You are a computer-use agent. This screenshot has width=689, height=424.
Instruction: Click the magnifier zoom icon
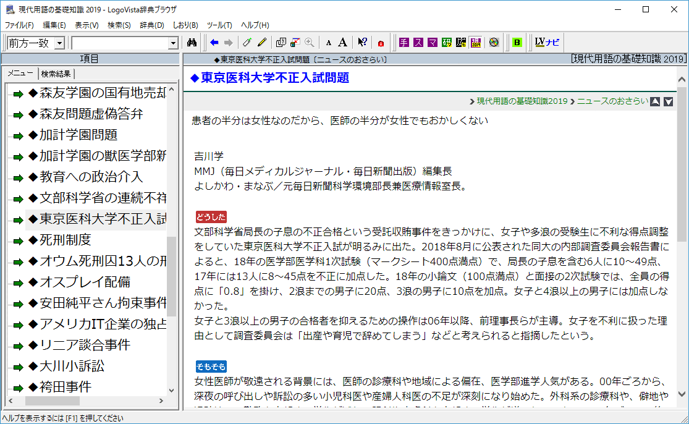pyautogui.click(x=310, y=43)
